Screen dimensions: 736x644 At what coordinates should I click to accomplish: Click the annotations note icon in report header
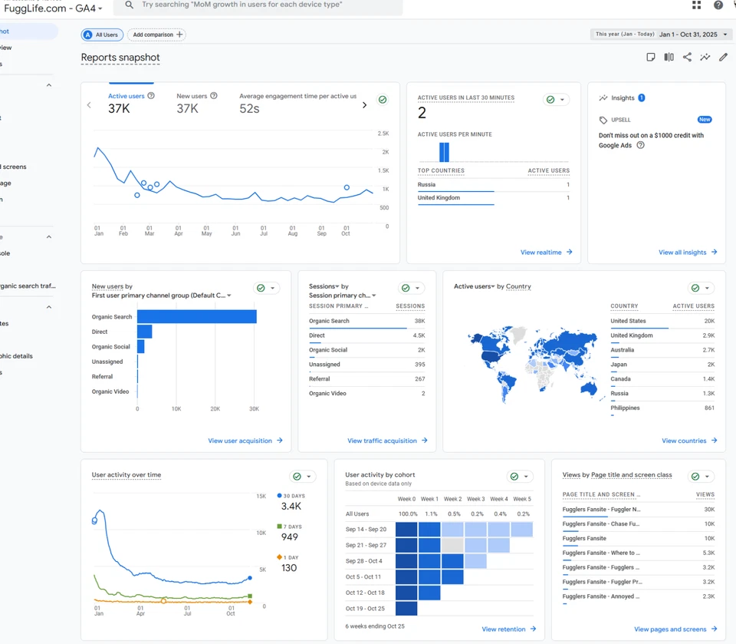point(651,58)
